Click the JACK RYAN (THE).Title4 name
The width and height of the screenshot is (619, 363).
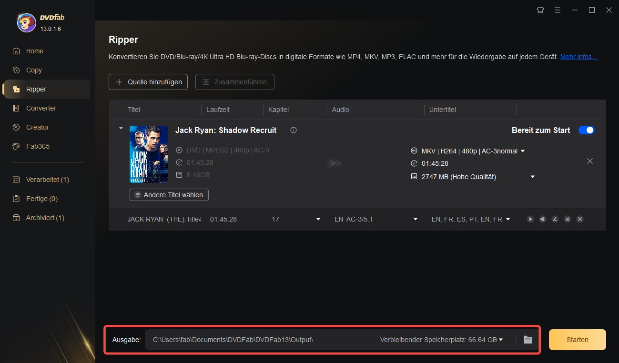pyautogui.click(x=164, y=219)
